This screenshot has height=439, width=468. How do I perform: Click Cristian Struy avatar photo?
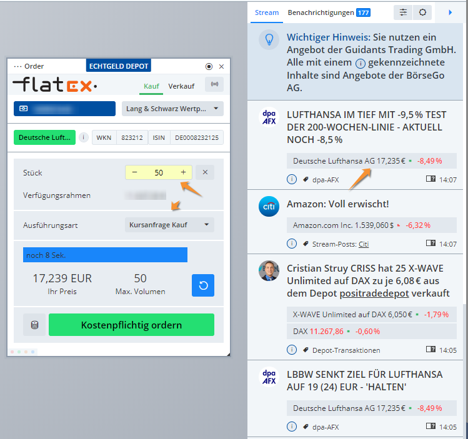269,270
